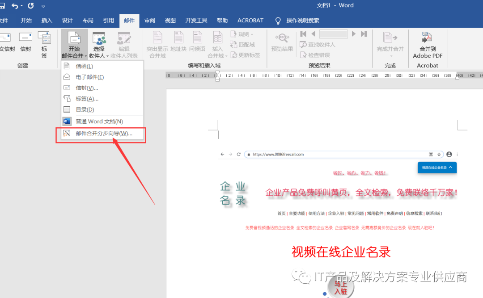Image resolution: width=483 pixels, height=298 pixels.
Task: Click 开始邮件合并 ribbon button
Action: (74, 44)
